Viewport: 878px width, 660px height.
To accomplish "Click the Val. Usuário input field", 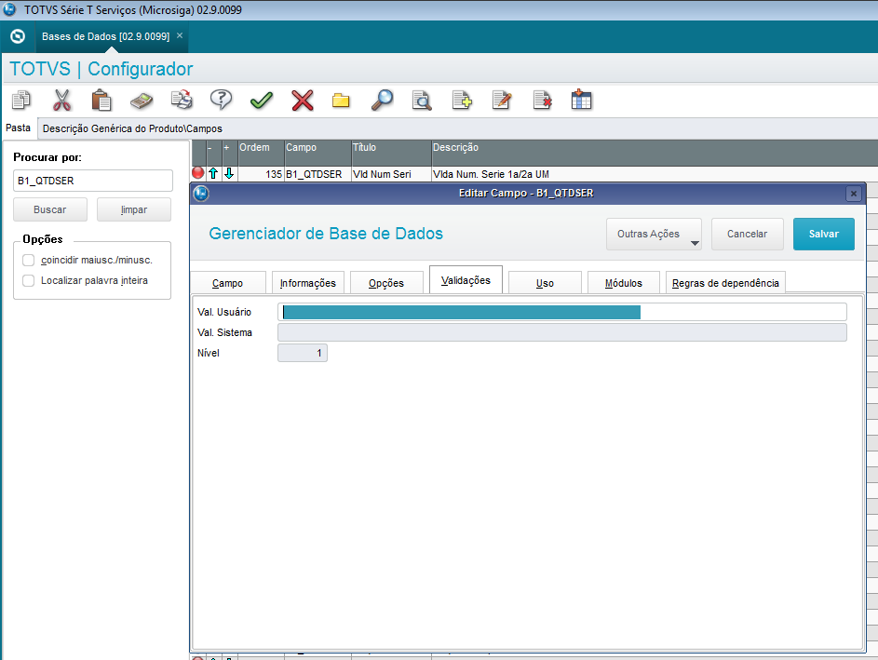I will [x=562, y=312].
